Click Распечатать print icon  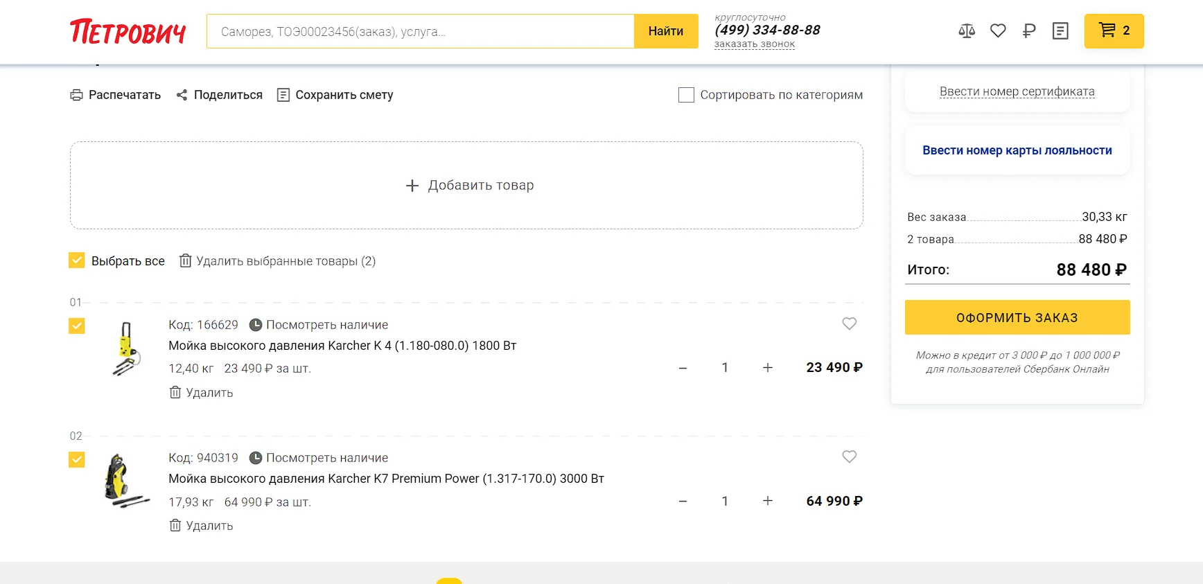[x=76, y=95]
